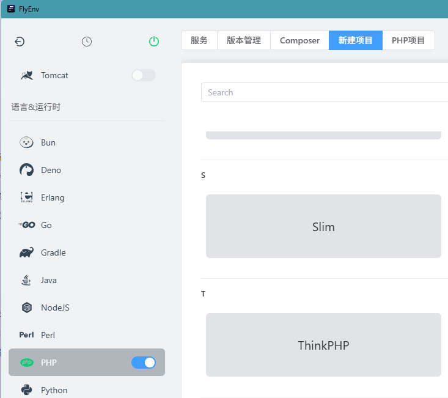Select Deno in the sidebar
Viewport: 448px width, 398px height.
(x=51, y=170)
